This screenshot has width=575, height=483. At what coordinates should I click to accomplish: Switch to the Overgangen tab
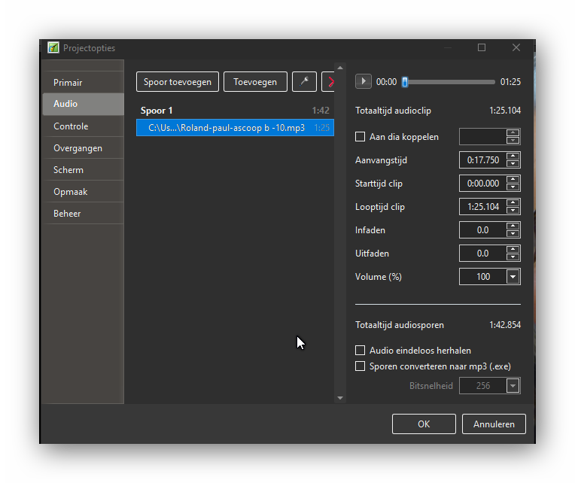[78, 148]
